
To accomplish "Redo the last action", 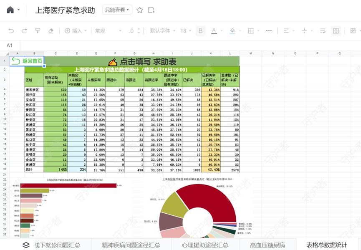I will 24,30.
